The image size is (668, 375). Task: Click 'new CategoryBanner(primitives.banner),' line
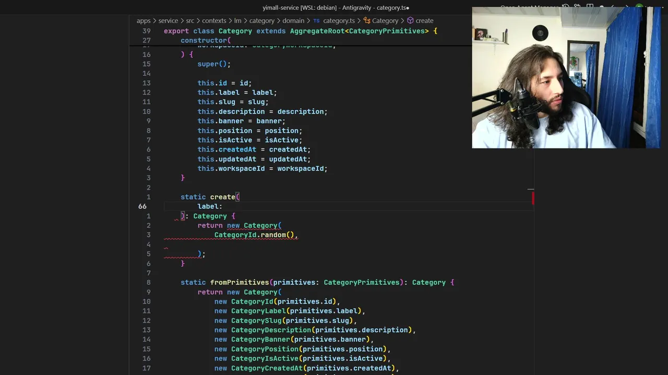(x=294, y=340)
